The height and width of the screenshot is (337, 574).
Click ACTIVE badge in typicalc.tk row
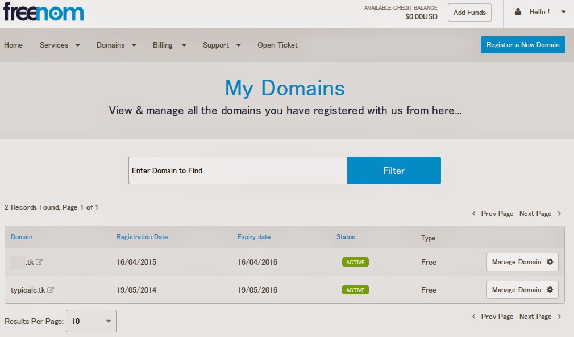point(355,290)
